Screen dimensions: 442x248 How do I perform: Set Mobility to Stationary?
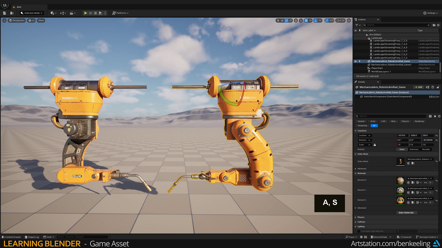[414, 150]
